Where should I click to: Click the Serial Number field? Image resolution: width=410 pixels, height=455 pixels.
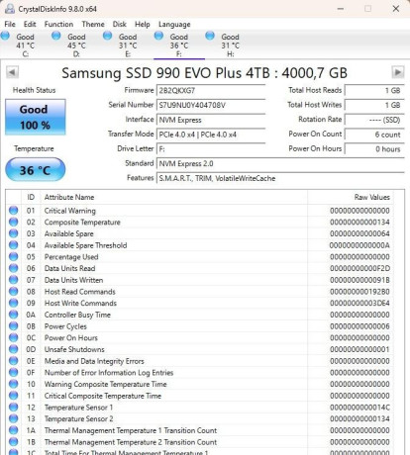pyautogui.click(x=211, y=105)
